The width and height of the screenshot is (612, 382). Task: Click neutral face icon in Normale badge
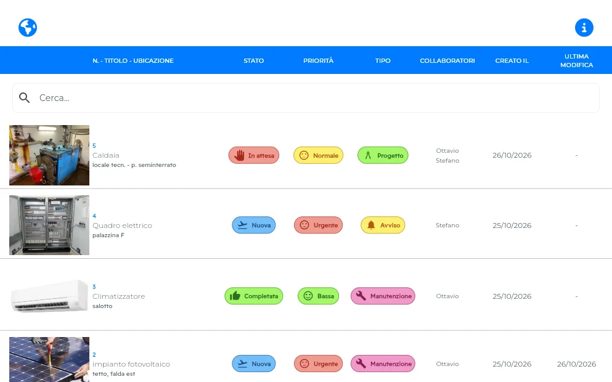[x=304, y=155]
